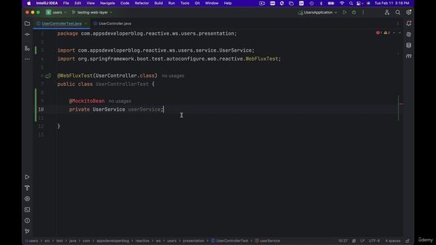The image size is (436, 245).
Task: Open the File menu
Action: point(66,3)
